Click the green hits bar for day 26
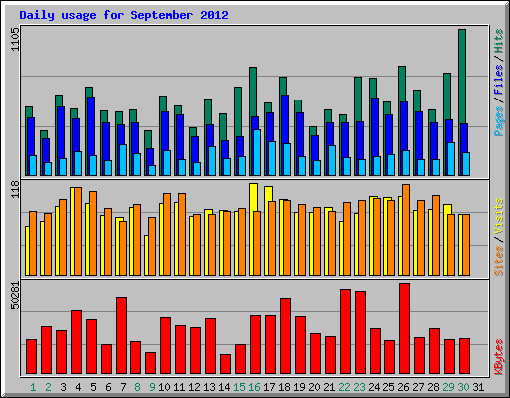 point(402,84)
